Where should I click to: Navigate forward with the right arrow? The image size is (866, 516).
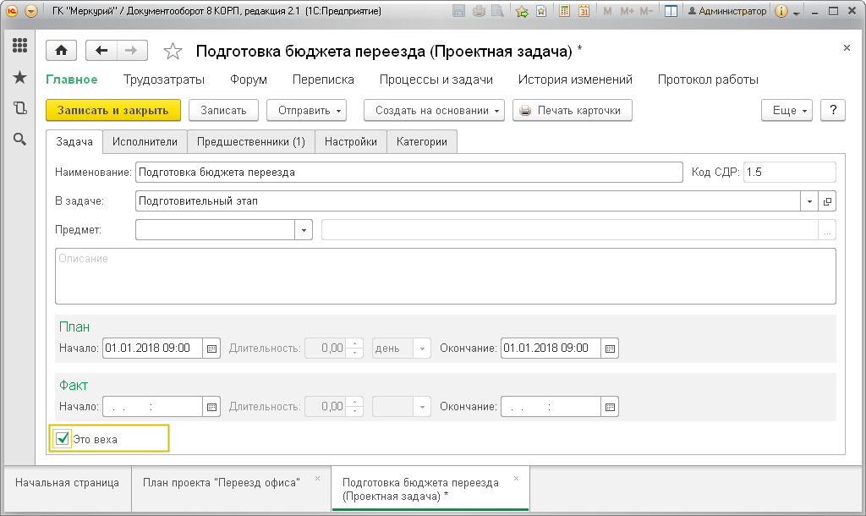point(131,51)
